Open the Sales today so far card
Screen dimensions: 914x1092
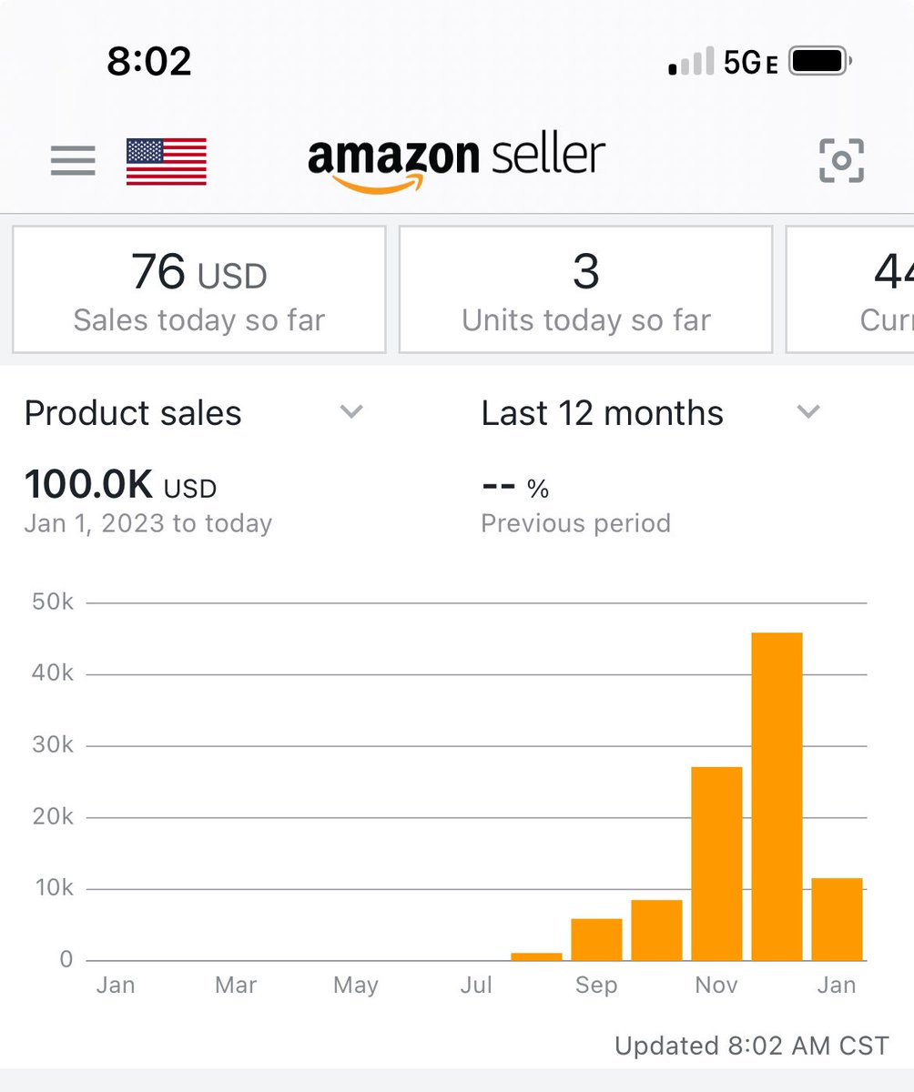pyautogui.click(x=199, y=289)
